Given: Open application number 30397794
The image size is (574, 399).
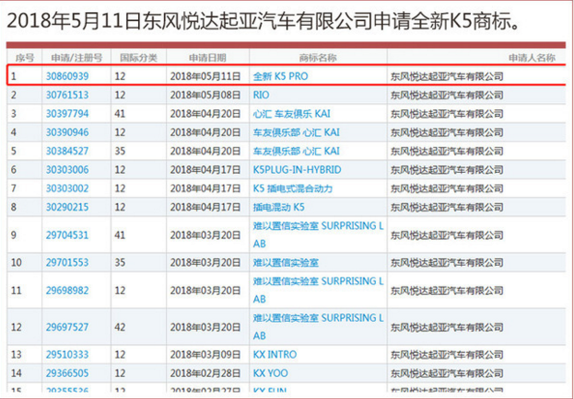Looking at the screenshot, I should (x=67, y=114).
